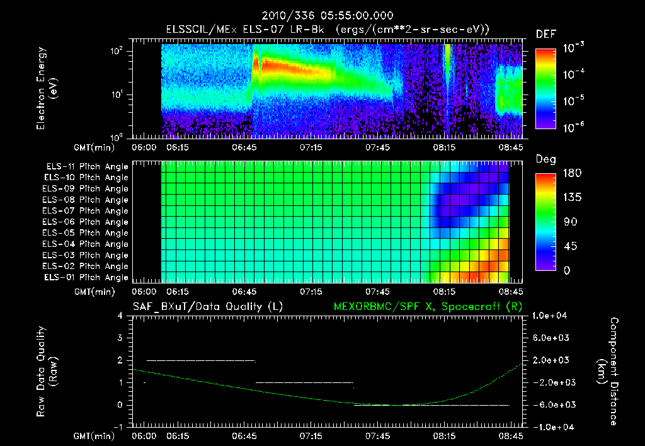Click the 10^1 energy axis tick label
This screenshot has width=645, height=446.
117,94
